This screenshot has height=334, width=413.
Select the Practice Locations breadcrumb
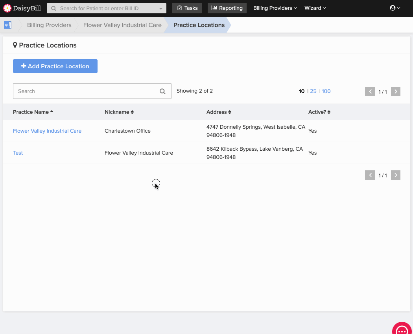click(x=199, y=25)
